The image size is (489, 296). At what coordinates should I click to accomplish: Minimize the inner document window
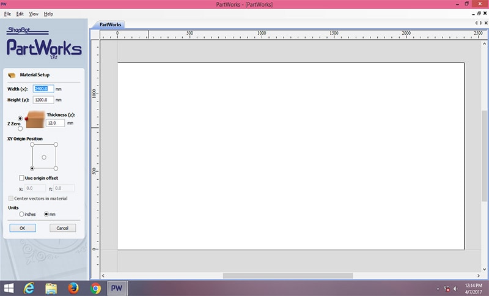coord(473,13)
